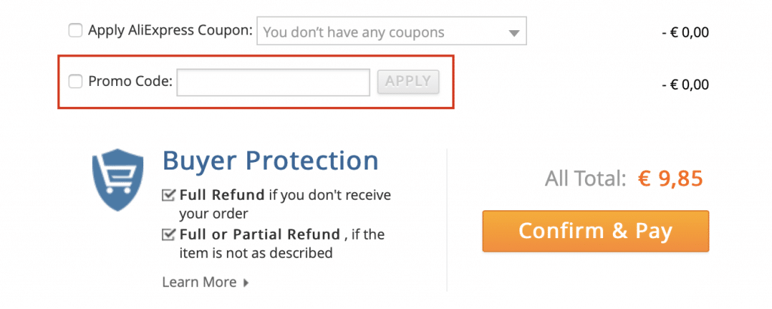
Task: Enable the Apply AliExpress Coupon checkbox
Action: pyautogui.click(x=75, y=30)
